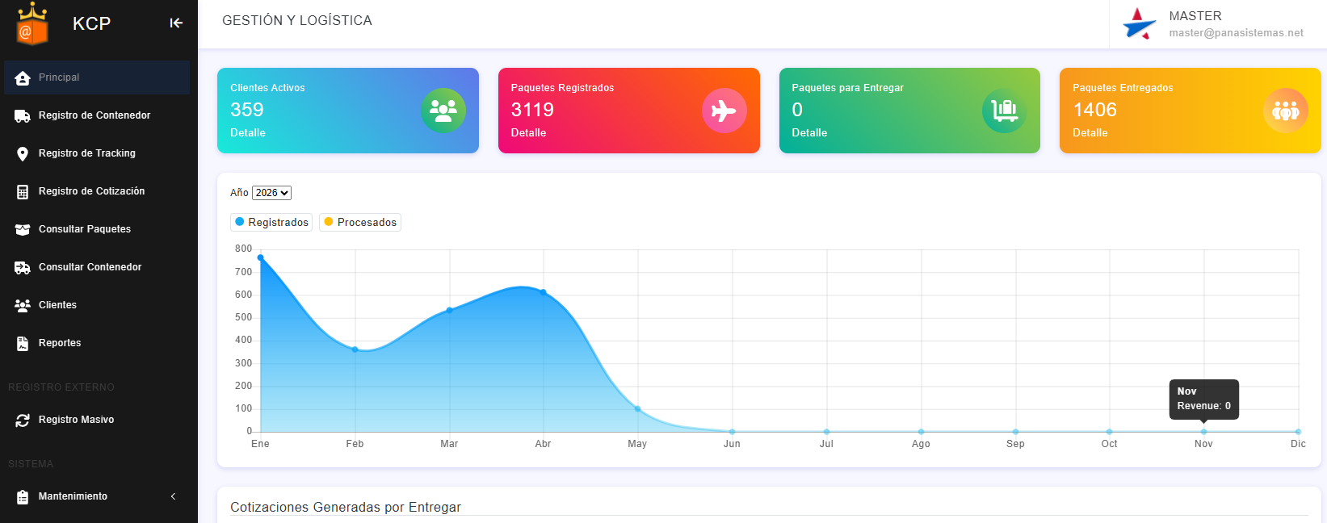
Task: Click the Feb data point on chart
Action: point(355,349)
